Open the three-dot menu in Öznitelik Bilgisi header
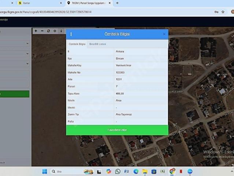Image resolution: width=234 pixels, height=176 pixels. [x=71, y=34]
